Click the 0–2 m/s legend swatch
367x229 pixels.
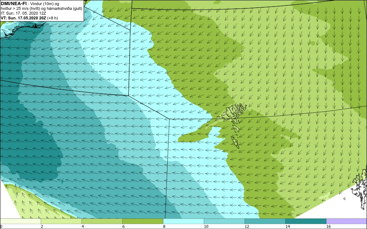20,221
